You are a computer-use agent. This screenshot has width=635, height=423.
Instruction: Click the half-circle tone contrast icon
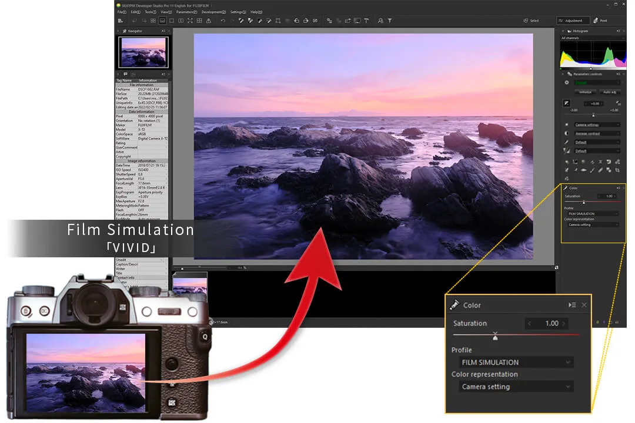(x=567, y=133)
